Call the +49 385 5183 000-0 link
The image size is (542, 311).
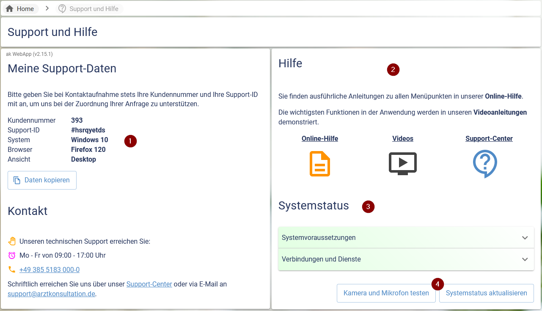(x=50, y=270)
